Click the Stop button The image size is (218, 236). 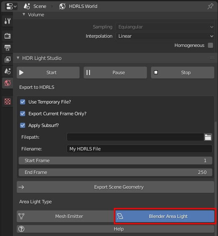point(182,73)
